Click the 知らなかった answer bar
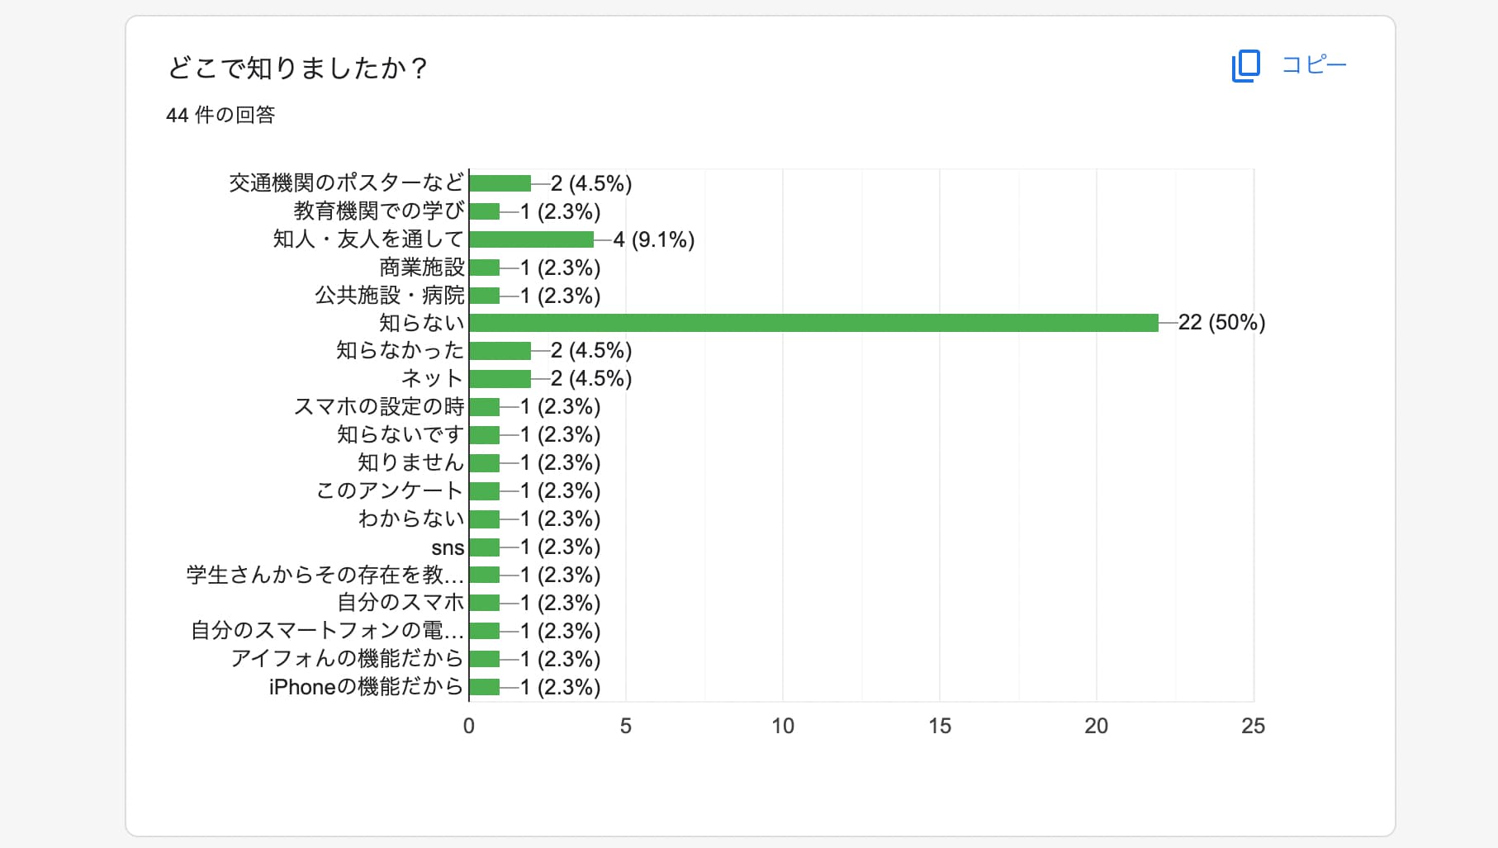 pyautogui.click(x=500, y=351)
